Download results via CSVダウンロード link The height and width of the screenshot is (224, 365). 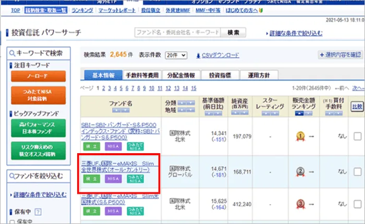[x=220, y=55]
